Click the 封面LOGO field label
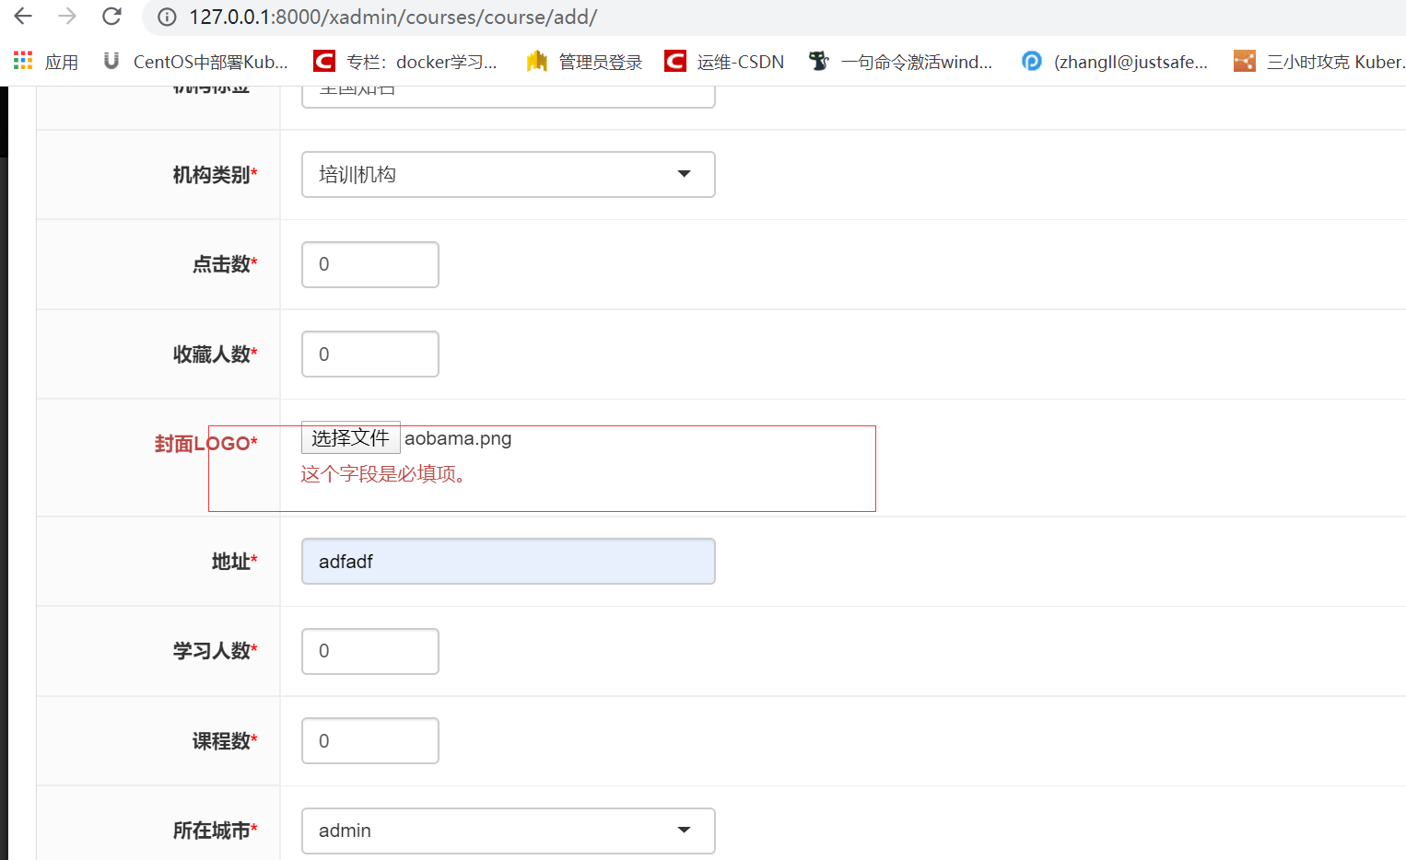This screenshot has width=1406, height=860. pos(205,444)
